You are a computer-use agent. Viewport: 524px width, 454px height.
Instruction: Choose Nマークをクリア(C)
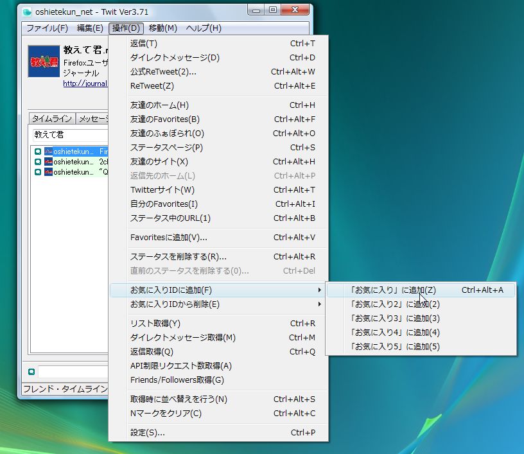219,414
